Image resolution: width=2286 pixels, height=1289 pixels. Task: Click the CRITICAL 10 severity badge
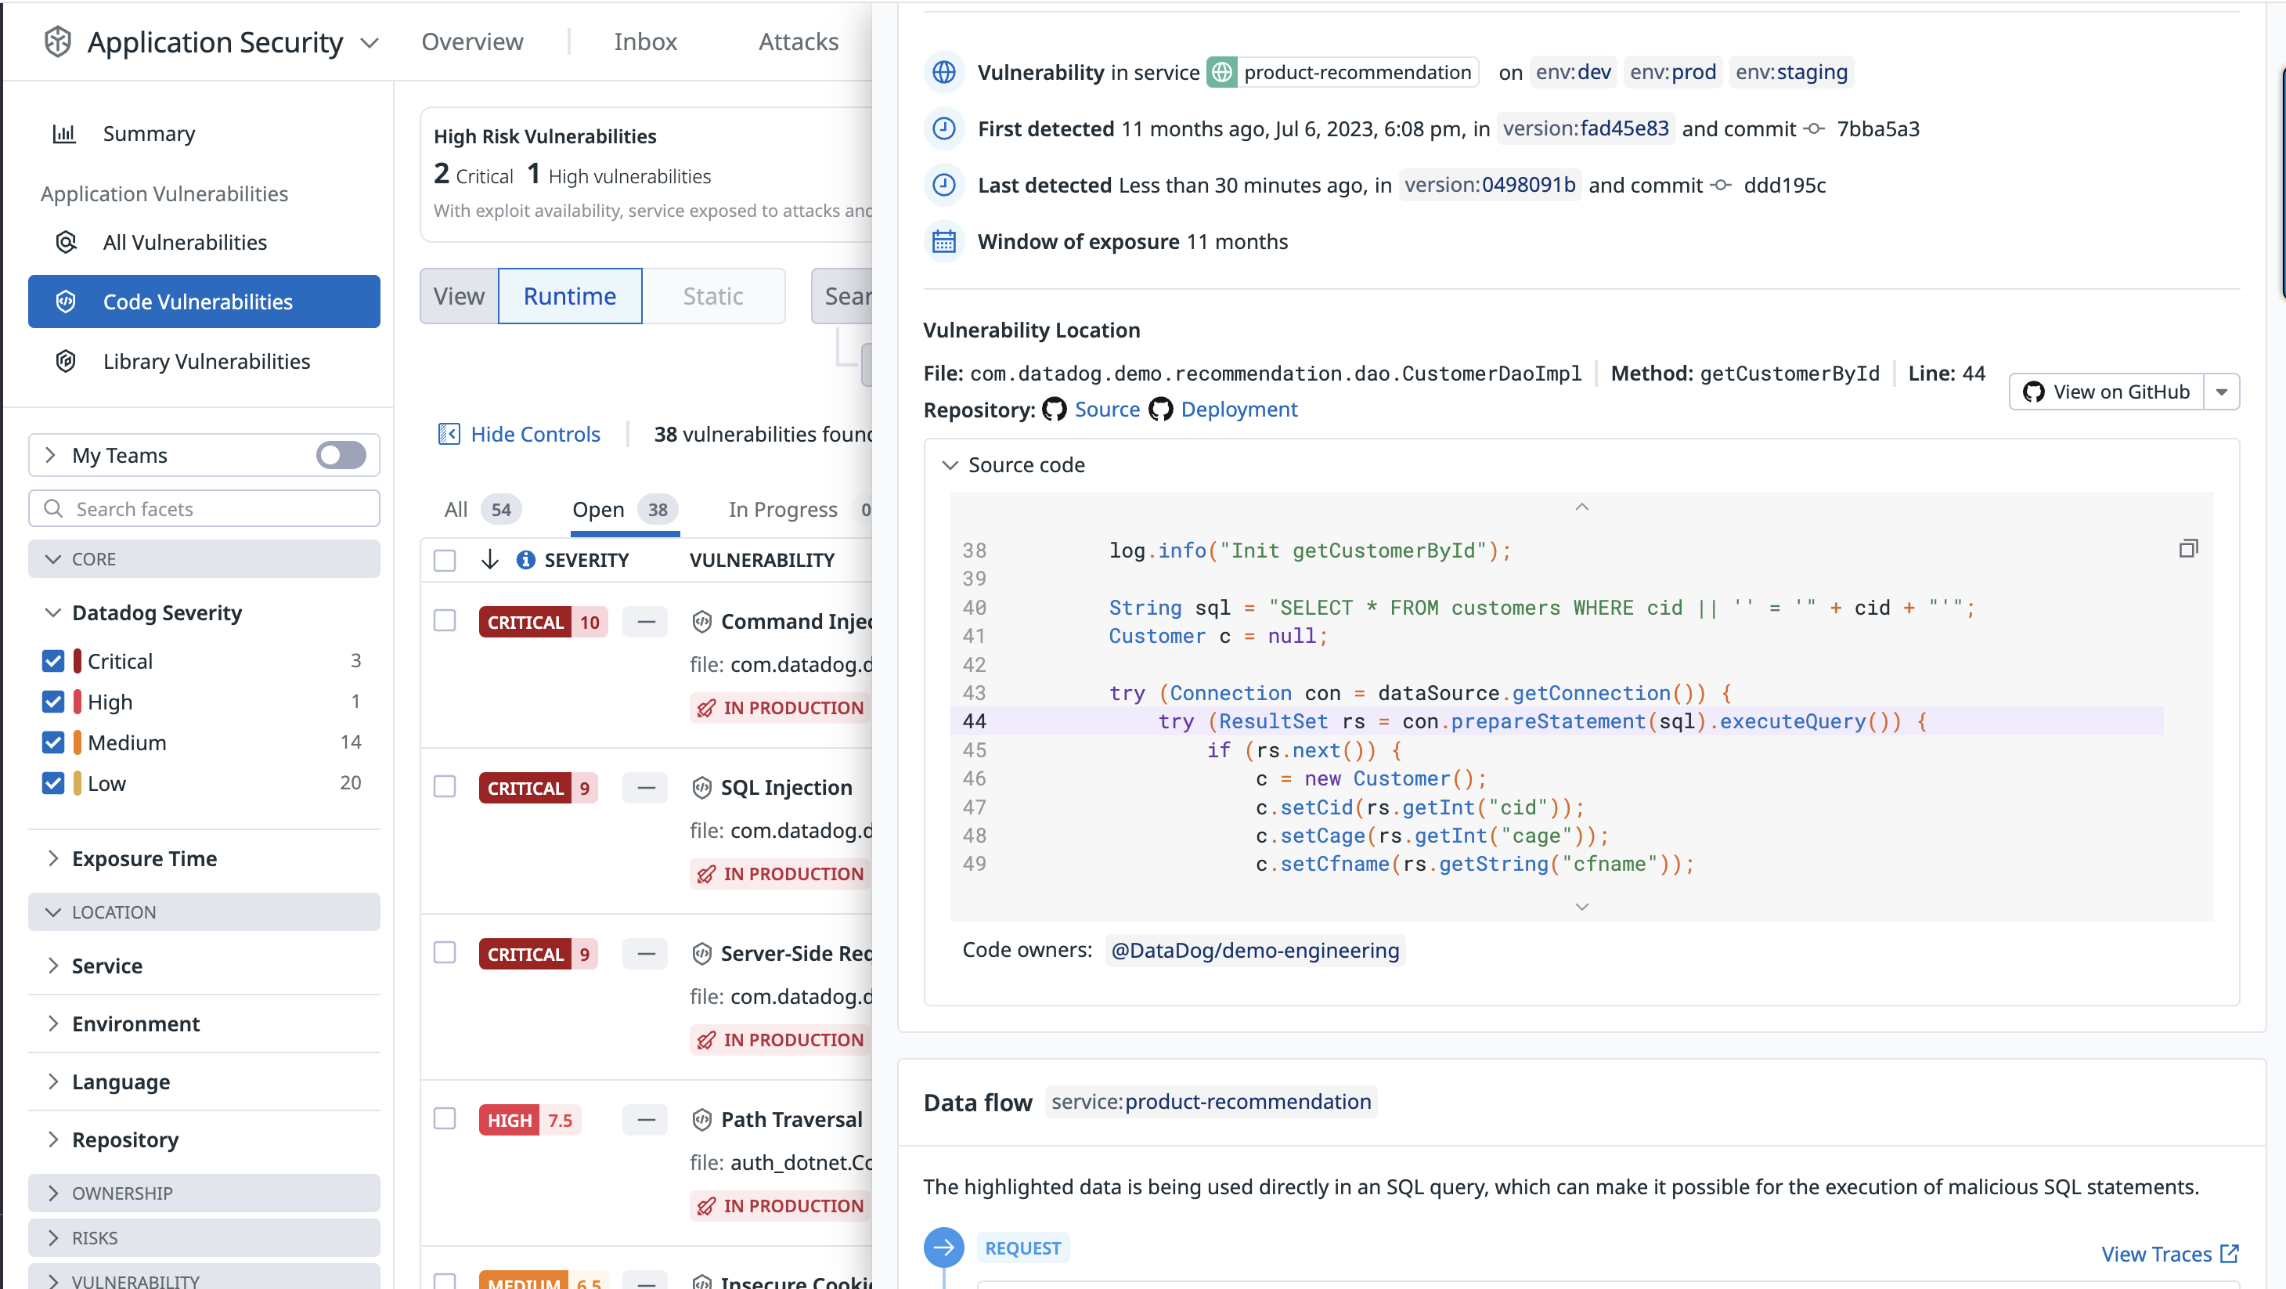[543, 623]
